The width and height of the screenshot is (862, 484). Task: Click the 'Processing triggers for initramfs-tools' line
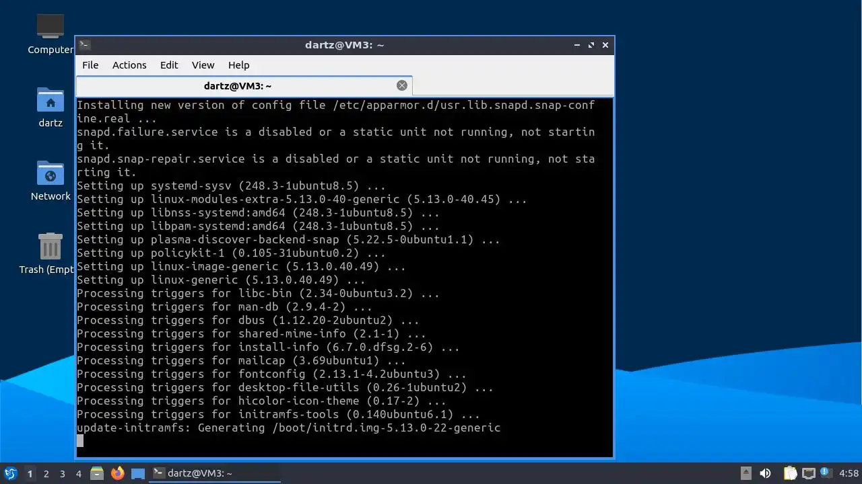tap(278, 414)
